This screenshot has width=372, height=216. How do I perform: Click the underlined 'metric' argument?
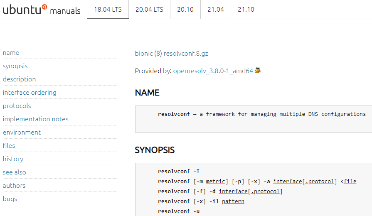[x=215, y=182]
